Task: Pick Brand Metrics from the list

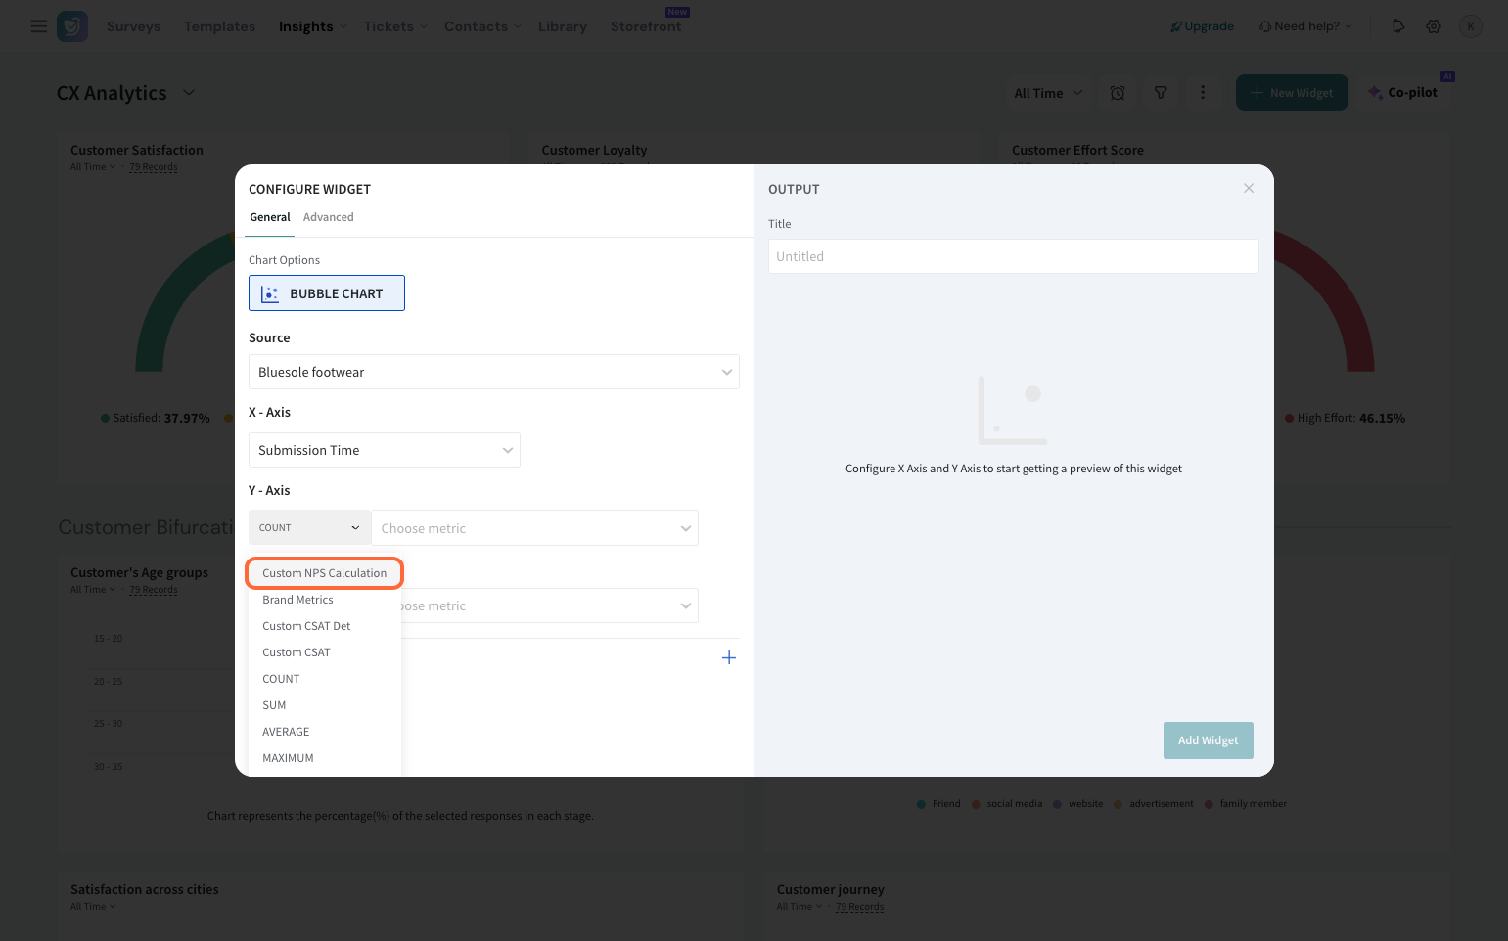Action: (x=297, y=600)
